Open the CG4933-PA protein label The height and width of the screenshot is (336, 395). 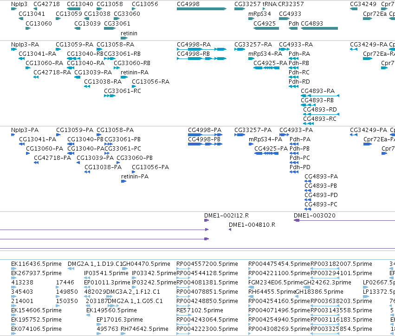(296, 130)
